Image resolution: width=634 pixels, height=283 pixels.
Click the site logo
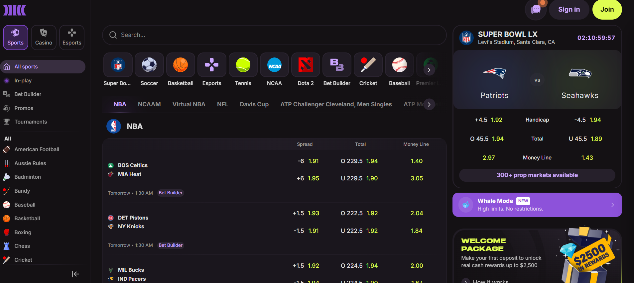pyautogui.click(x=15, y=10)
